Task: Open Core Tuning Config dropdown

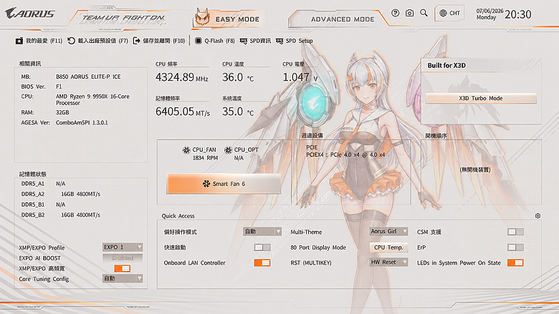Action: [x=123, y=278]
